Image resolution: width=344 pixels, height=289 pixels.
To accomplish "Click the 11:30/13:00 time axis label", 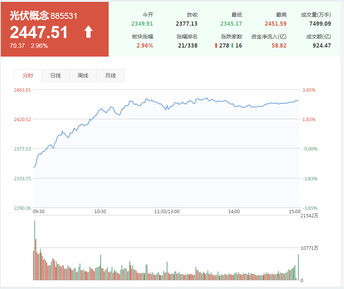I will tap(167, 212).
